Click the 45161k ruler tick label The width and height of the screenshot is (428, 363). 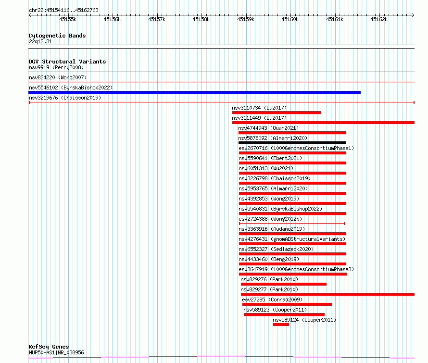335,19
